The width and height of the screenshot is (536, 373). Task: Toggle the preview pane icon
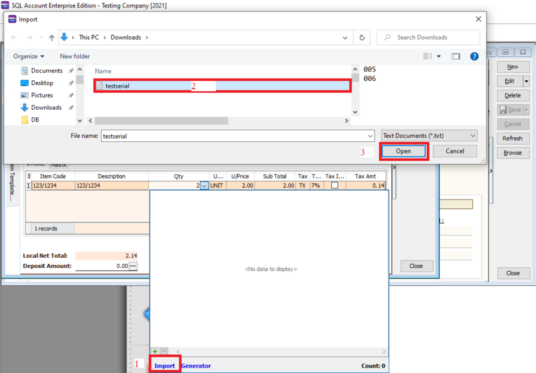pyautogui.click(x=456, y=57)
